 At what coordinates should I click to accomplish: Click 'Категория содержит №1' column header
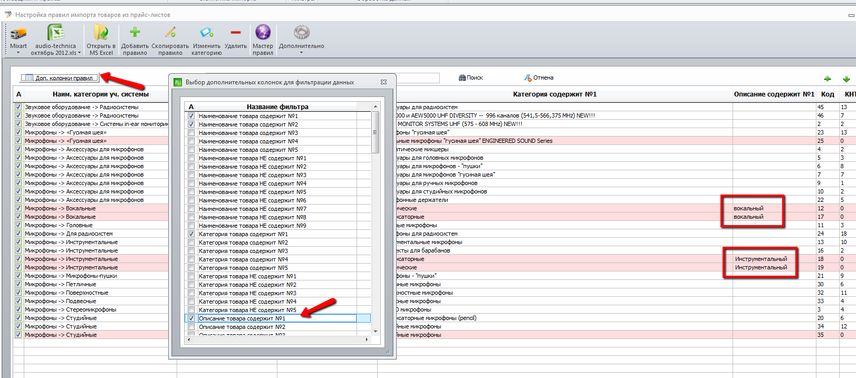point(554,94)
